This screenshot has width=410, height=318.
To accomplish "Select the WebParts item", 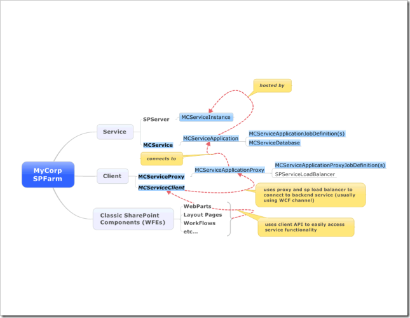I will (198, 206).
